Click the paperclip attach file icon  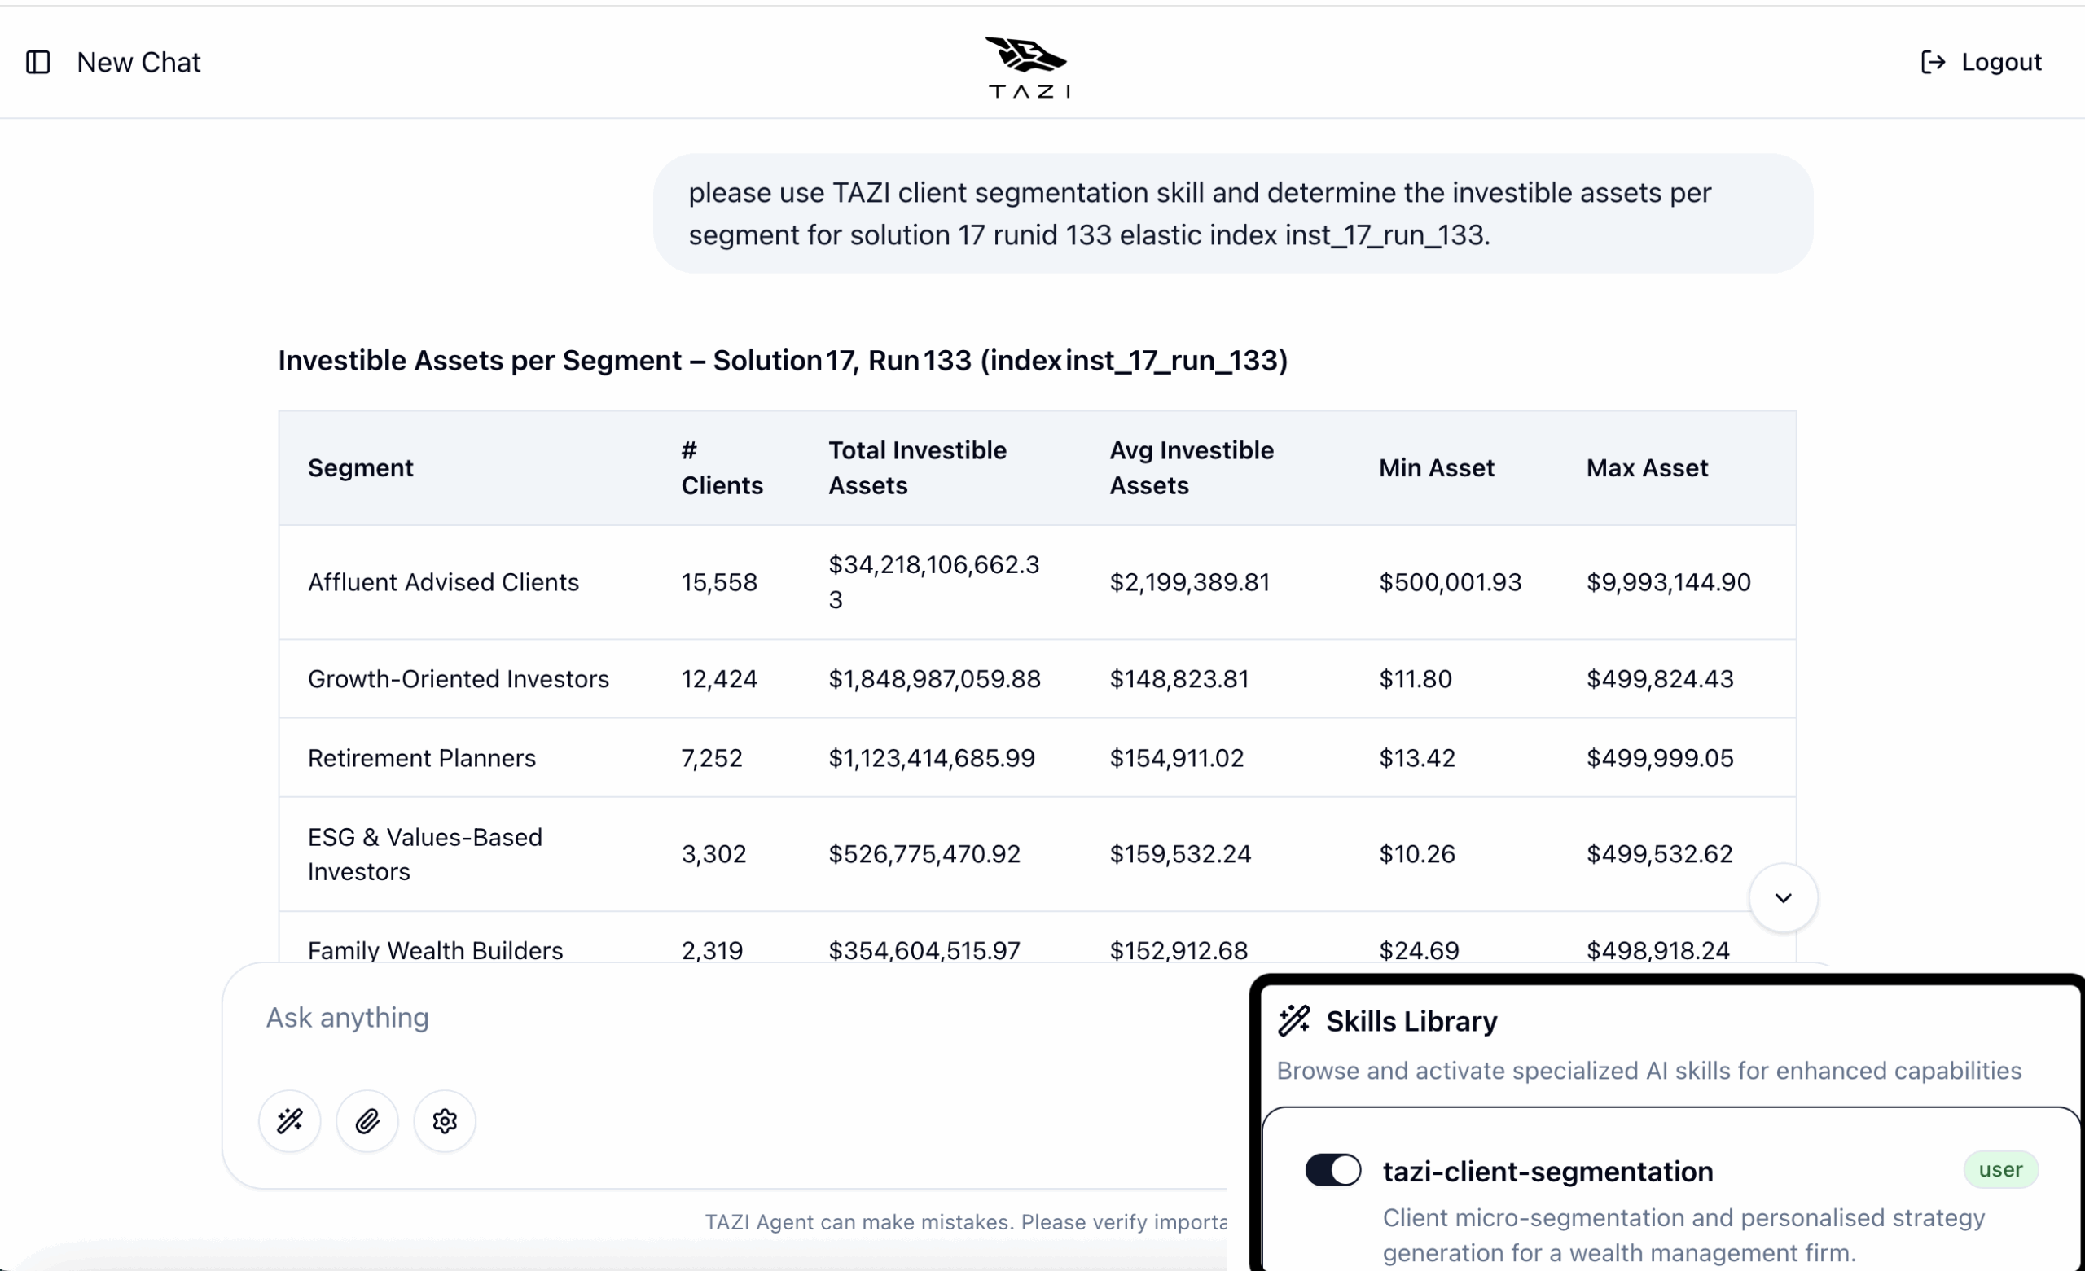click(x=367, y=1121)
